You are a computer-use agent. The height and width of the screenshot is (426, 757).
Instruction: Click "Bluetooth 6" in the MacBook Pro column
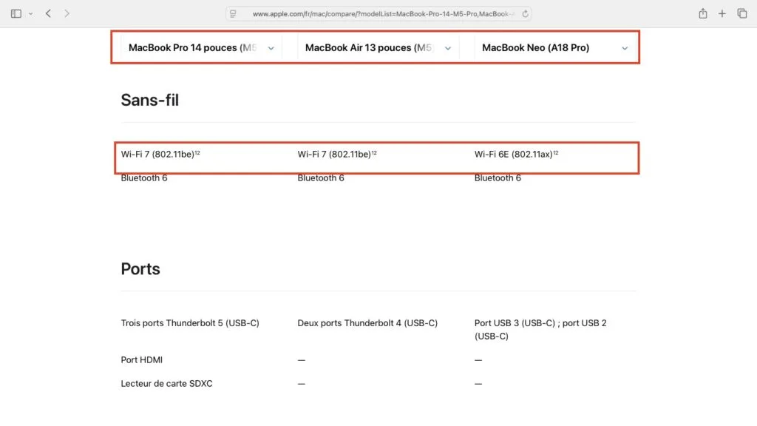[x=144, y=178]
